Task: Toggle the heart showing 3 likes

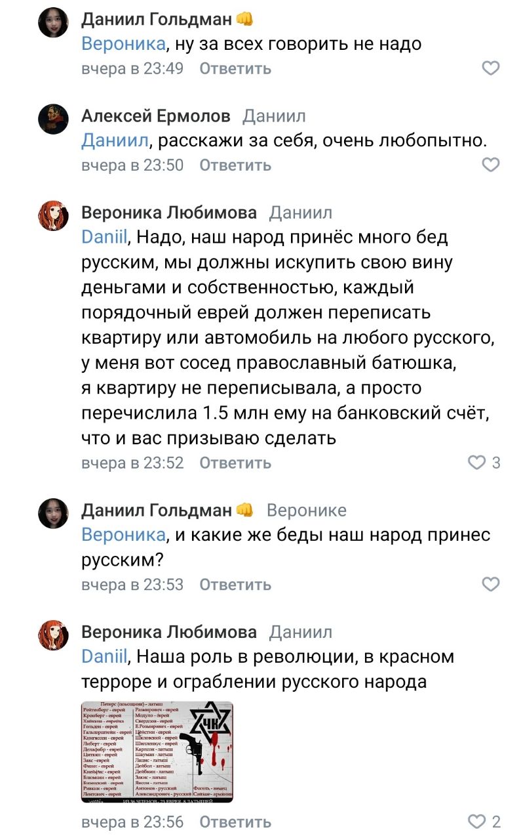Action: click(x=476, y=463)
